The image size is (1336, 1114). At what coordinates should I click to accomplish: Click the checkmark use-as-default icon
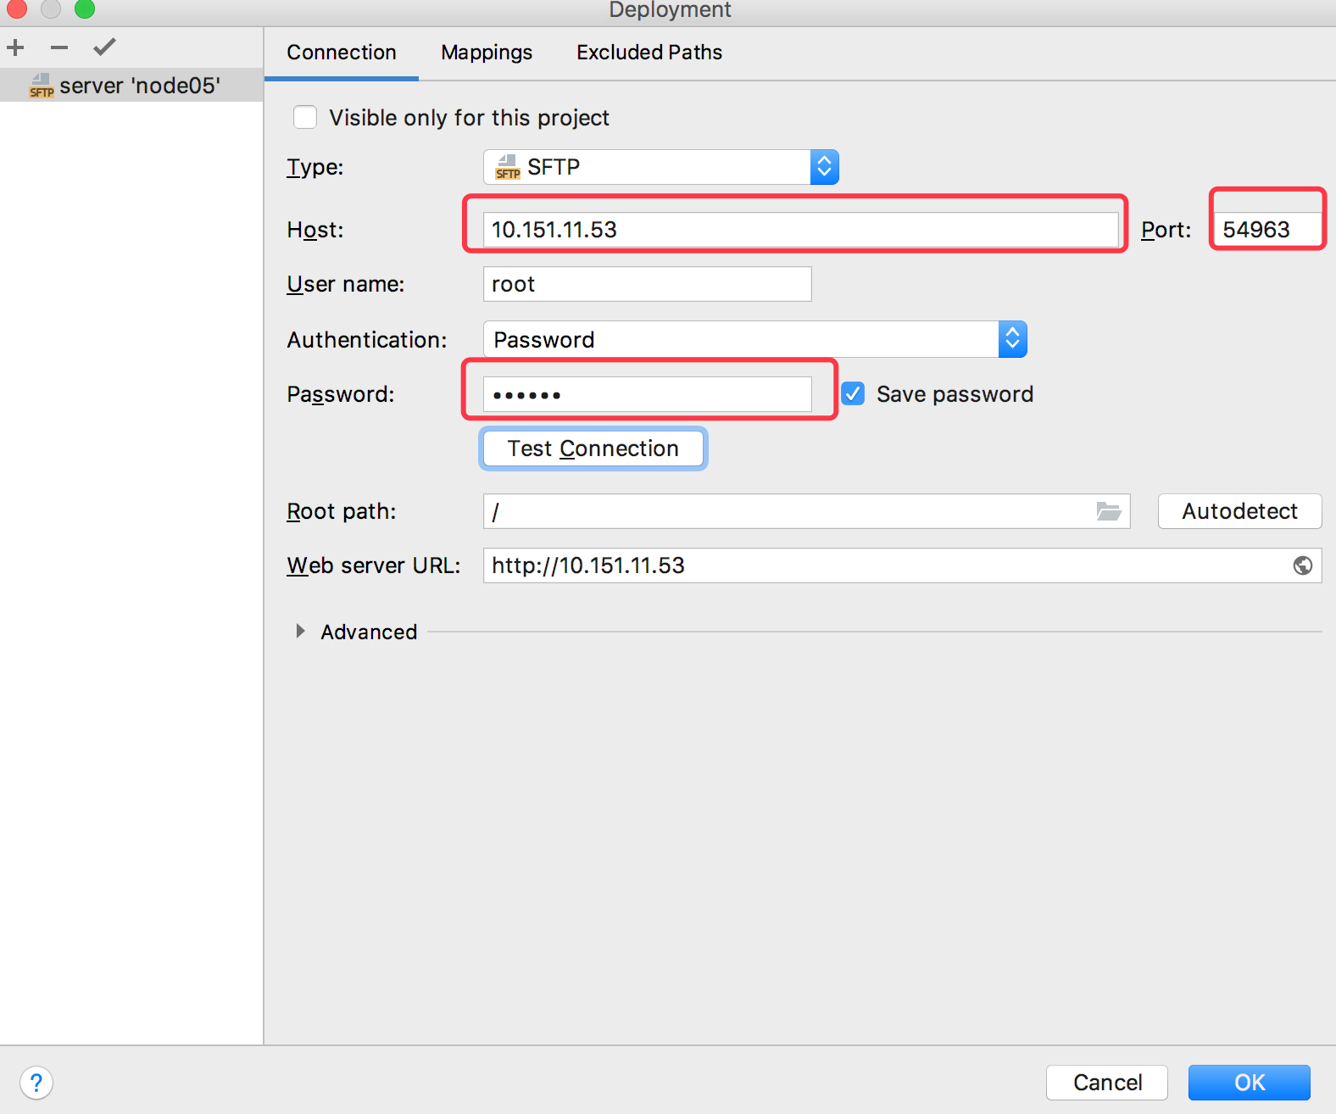pyautogui.click(x=104, y=47)
